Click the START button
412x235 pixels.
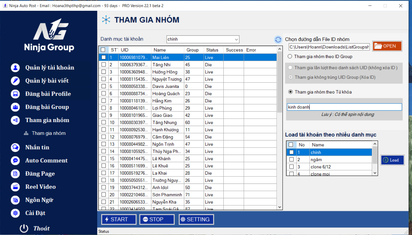[x=119, y=220]
